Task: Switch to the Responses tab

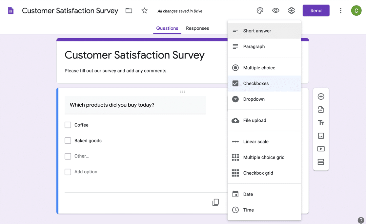Action: click(x=197, y=28)
